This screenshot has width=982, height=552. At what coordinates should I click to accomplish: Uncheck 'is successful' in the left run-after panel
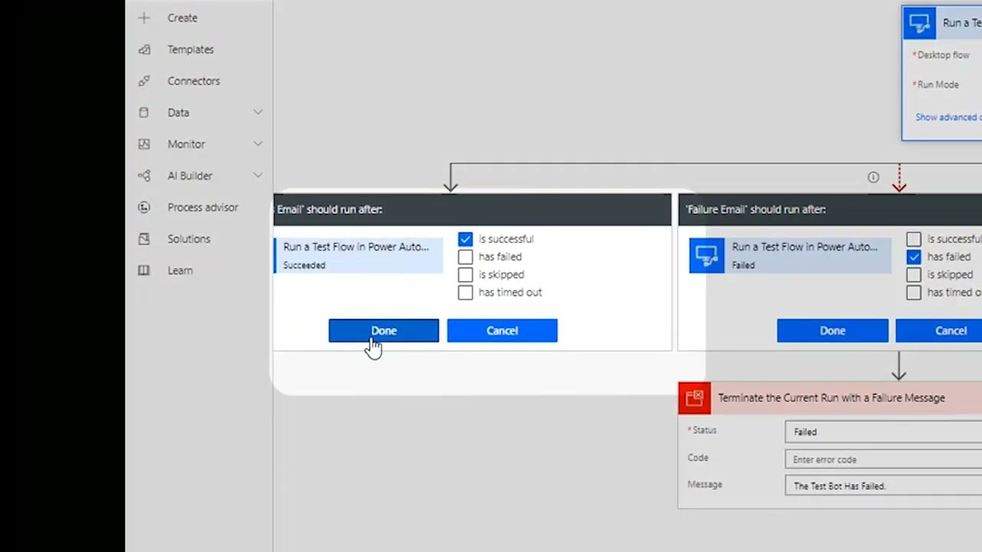point(465,239)
